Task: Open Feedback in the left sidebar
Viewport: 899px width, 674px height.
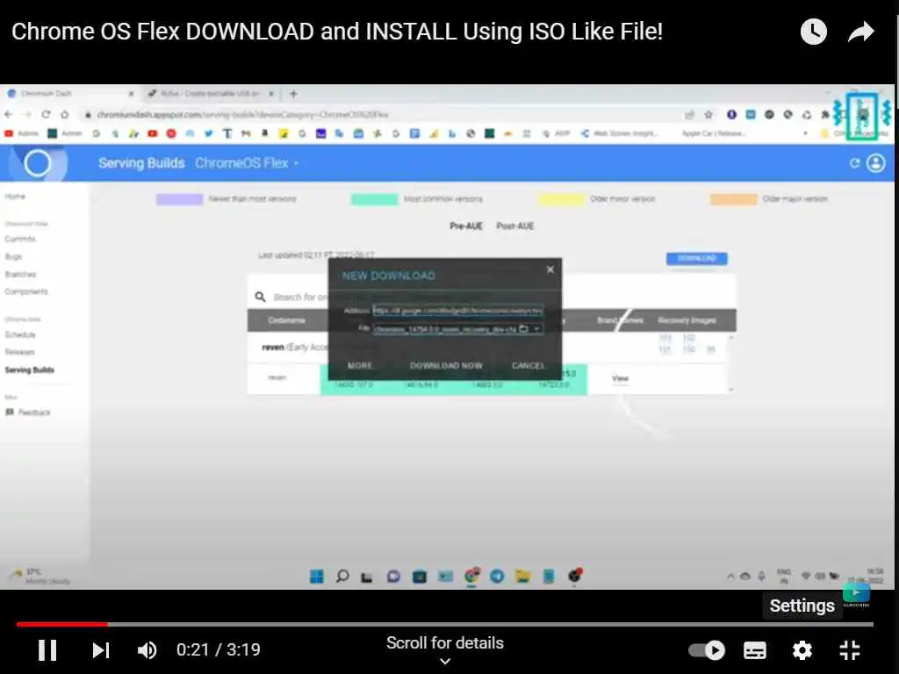Action: point(28,412)
